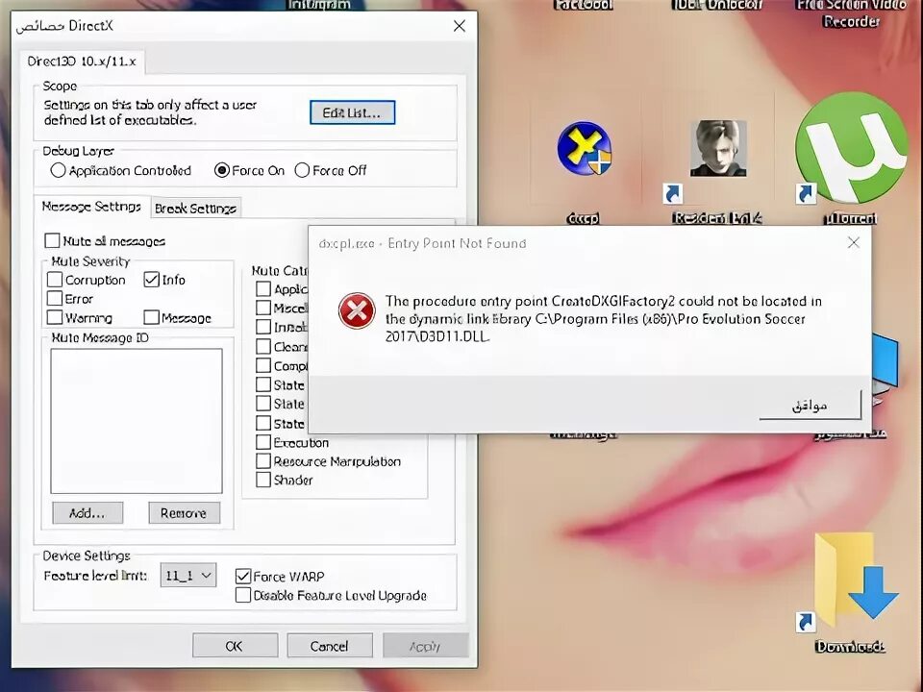Click the Remove button
923x692 pixels.
pyautogui.click(x=185, y=513)
